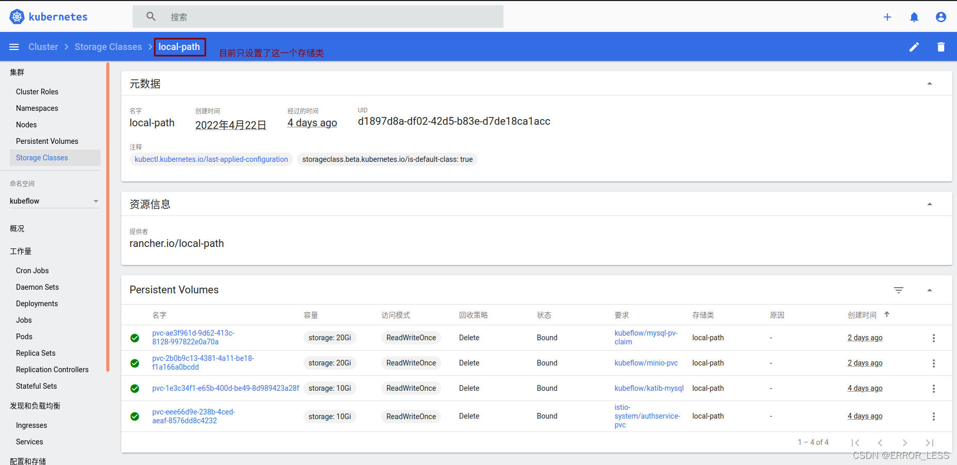Open Namespaces in sidebar
Screen dimensions: 957x465
click(x=37, y=108)
